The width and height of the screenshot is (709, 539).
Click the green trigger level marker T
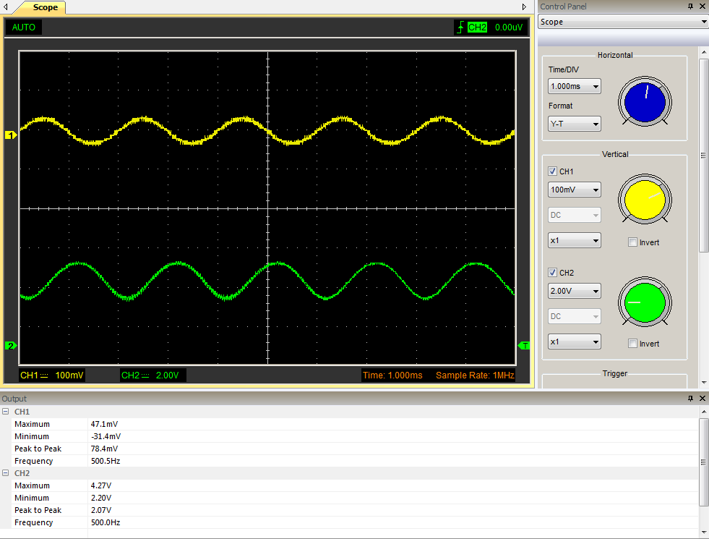[525, 345]
